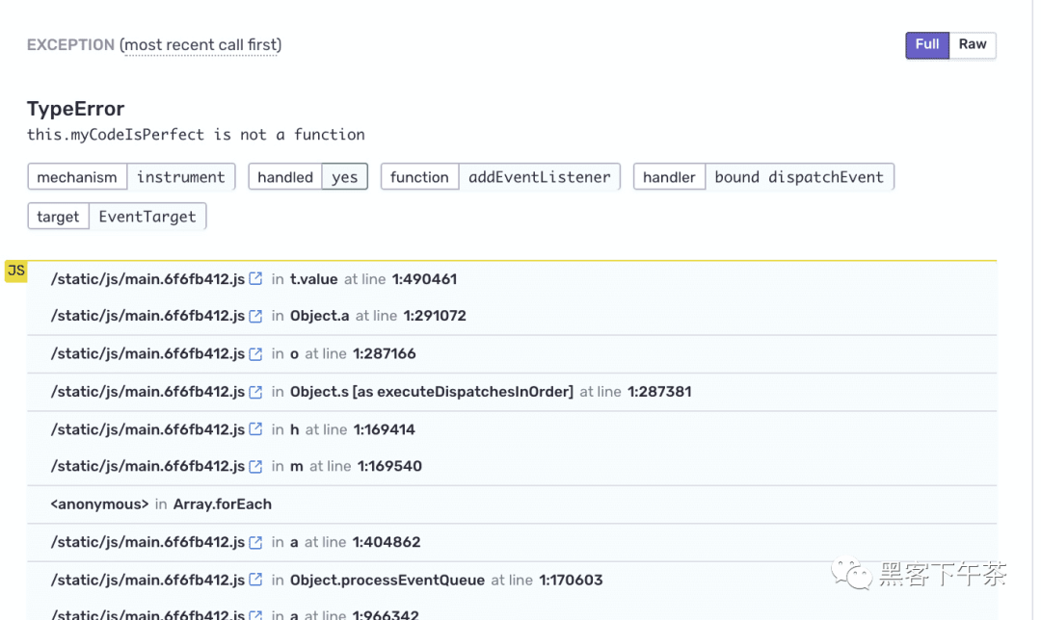Expand the Object.processEventQueue frame row
Viewport: 1041px width, 620px height.
[x=512, y=581]
